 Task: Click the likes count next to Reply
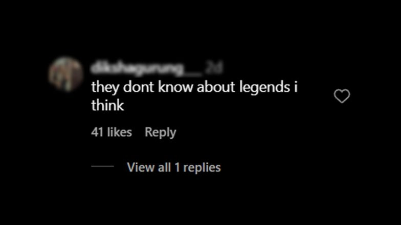pos(112,132)
